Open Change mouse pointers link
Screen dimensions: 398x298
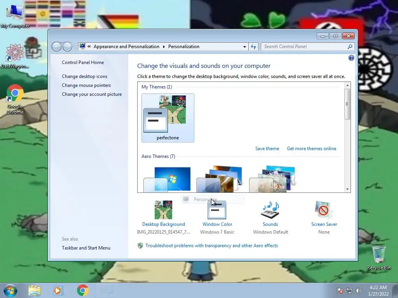pyautogui.click(x=86, y=85)
